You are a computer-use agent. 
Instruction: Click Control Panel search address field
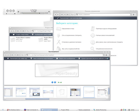[x=103, y=14]
